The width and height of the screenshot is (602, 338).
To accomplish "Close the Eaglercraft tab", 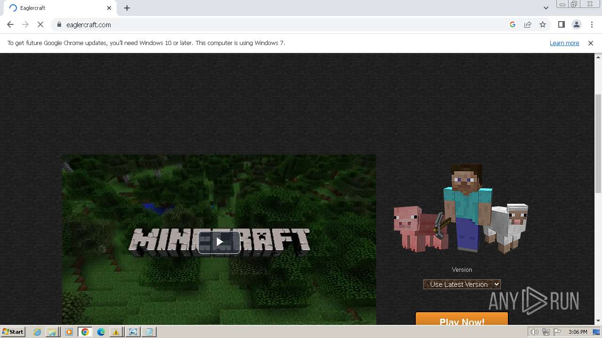I will click(x=109, y=8).
